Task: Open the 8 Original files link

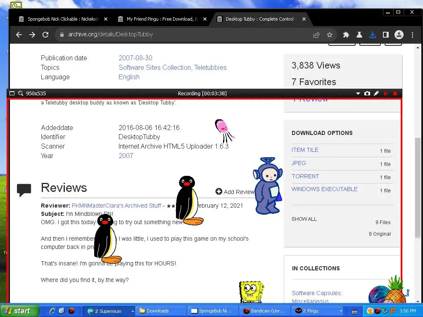Action: (x=380, y=234)
